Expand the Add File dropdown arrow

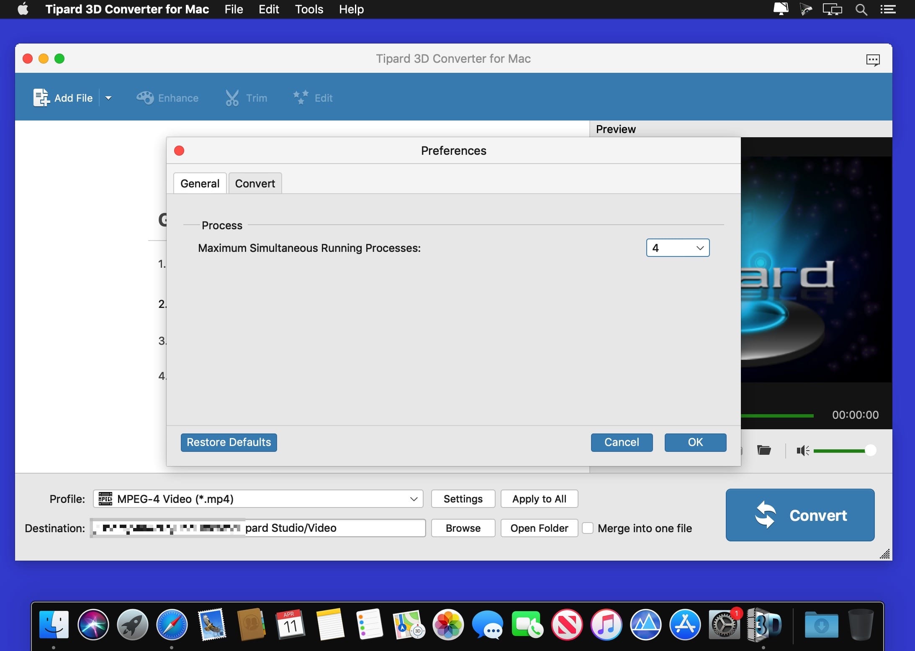pos(108,98)
